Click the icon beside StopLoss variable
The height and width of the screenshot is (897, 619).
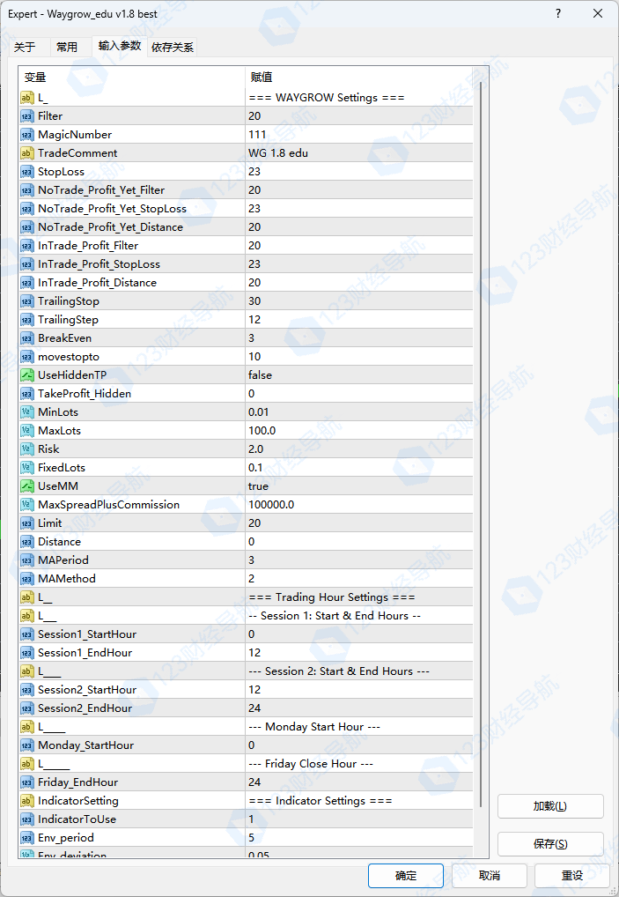[27, 172]
